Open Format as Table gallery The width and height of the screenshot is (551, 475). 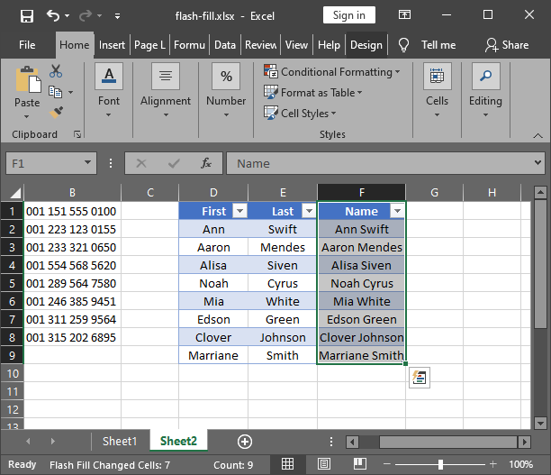313,93
